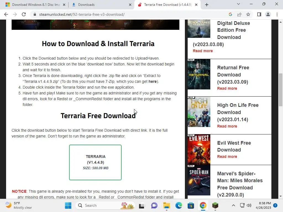Viewport: 283px width, 212px height.
Task: Select the Terraria Free Download tab
Action: [x=168, y=5]
